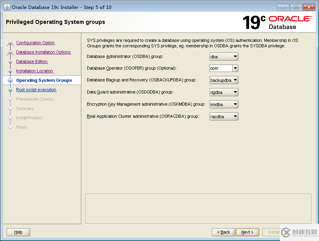Click the Operating System Groups step bullet

click(x=11, y=80)
